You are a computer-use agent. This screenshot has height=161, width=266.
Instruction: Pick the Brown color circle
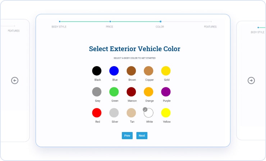131,71
